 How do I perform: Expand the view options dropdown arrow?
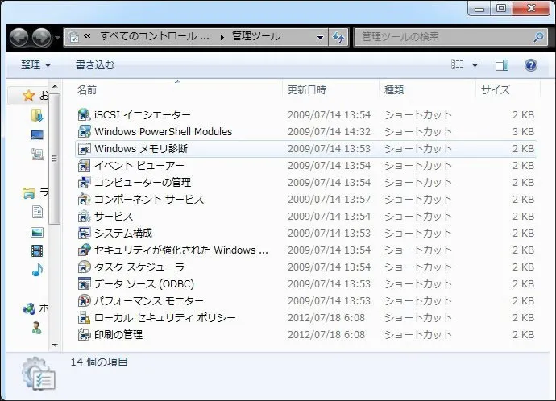click(475, 65)
